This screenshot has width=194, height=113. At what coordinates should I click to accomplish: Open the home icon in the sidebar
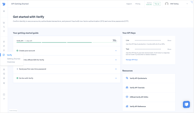pyautogui.click(x=4, y=11)
